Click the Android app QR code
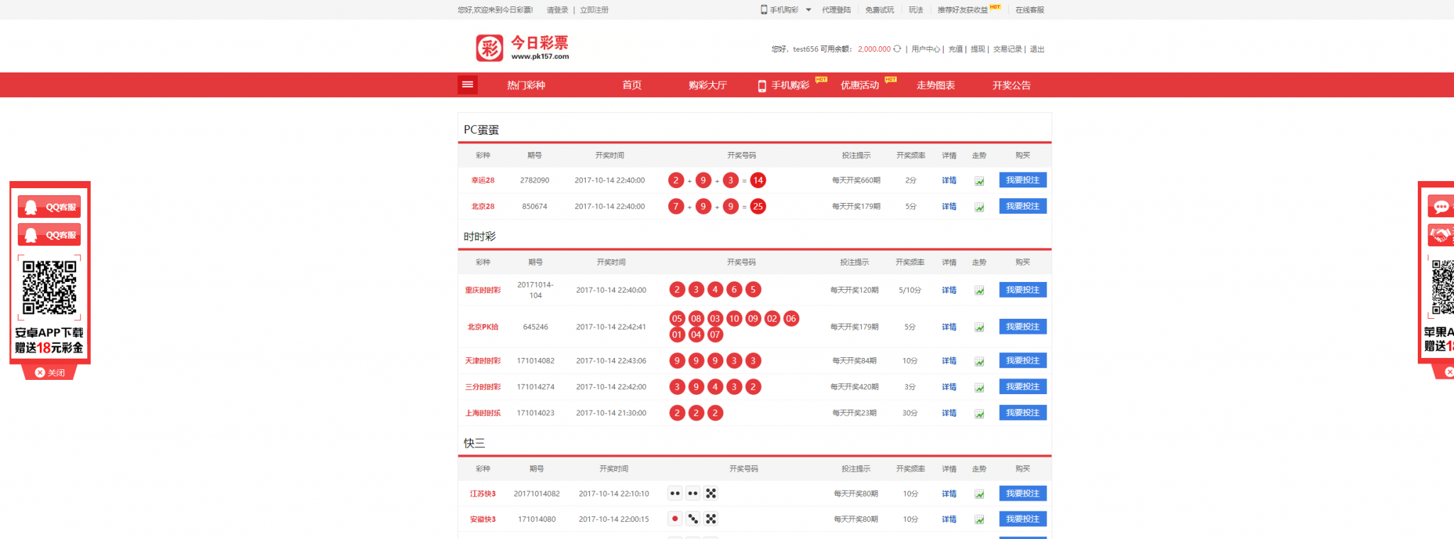The image size is (1454, 539). [x=50, y=288]
